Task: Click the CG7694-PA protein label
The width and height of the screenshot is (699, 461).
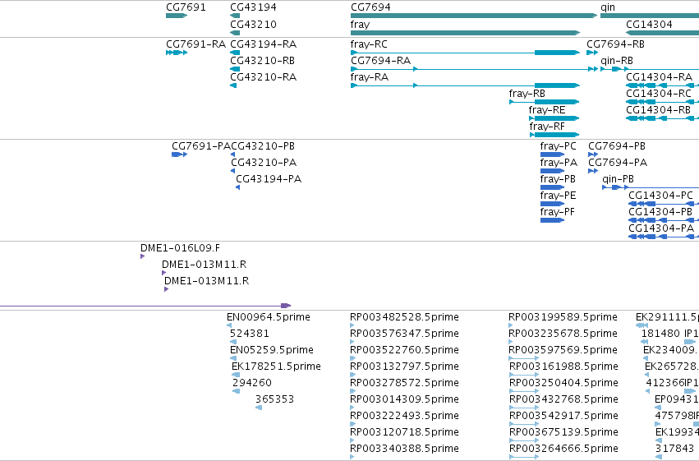Action: (618, 163)
